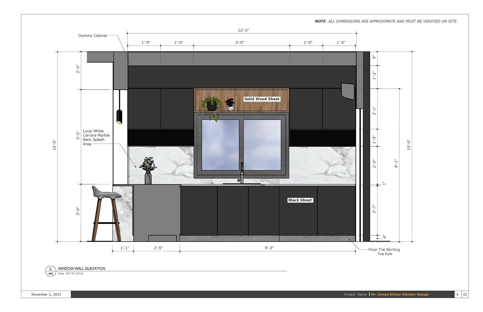Select the Solid Wood Sheet annotation label

click(x=262, y=99)
